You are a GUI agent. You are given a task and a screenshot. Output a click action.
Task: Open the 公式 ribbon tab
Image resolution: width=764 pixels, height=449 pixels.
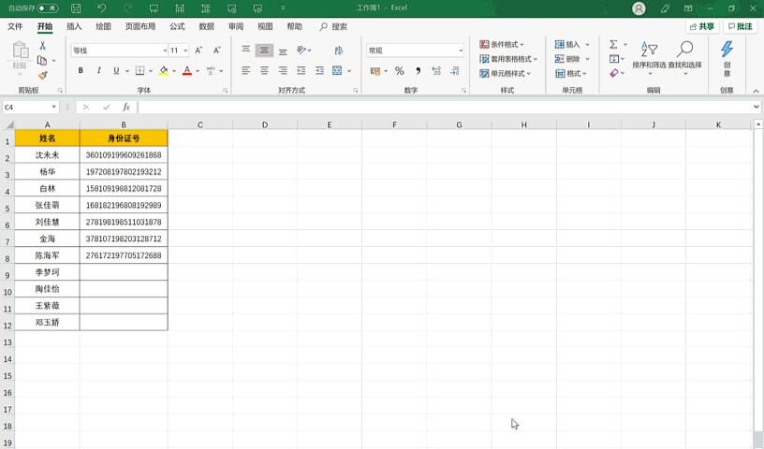tap(177, 26)
